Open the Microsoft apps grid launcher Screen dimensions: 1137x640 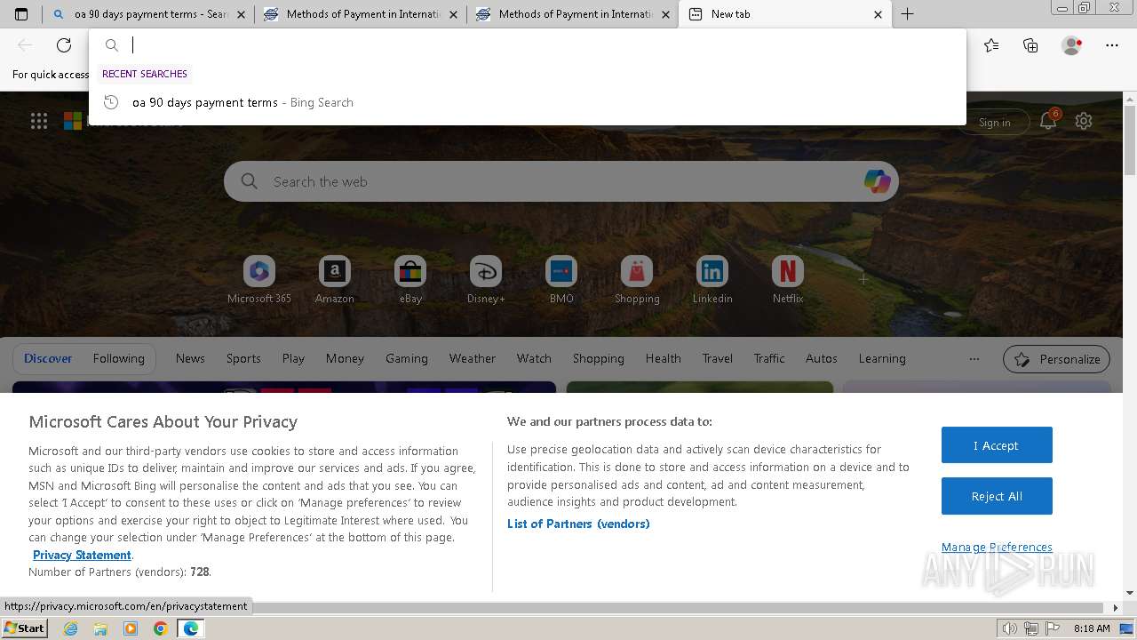pos(39,121)
